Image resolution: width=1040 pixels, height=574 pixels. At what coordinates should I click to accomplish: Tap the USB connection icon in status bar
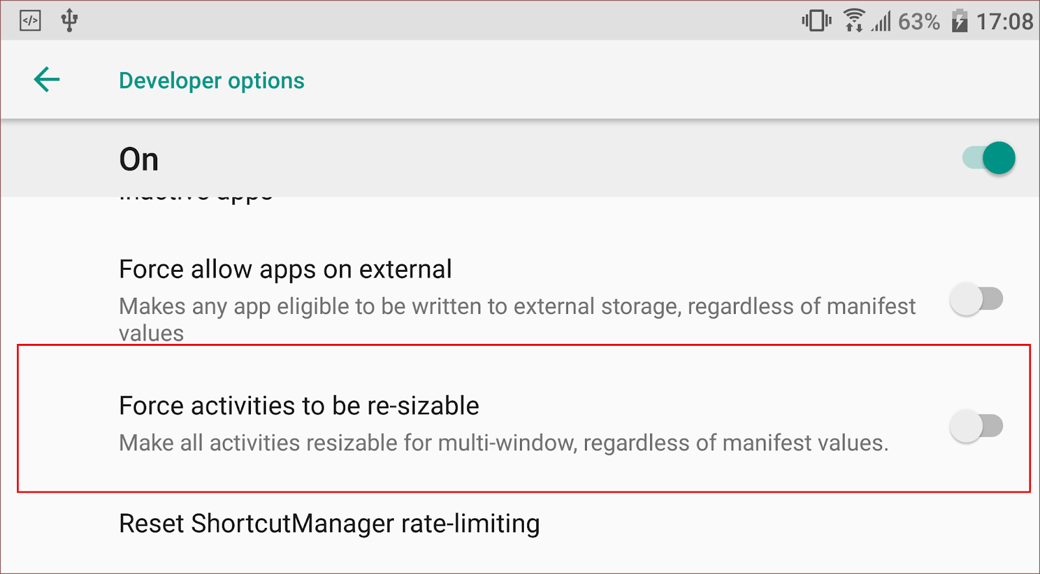[70, 21]
